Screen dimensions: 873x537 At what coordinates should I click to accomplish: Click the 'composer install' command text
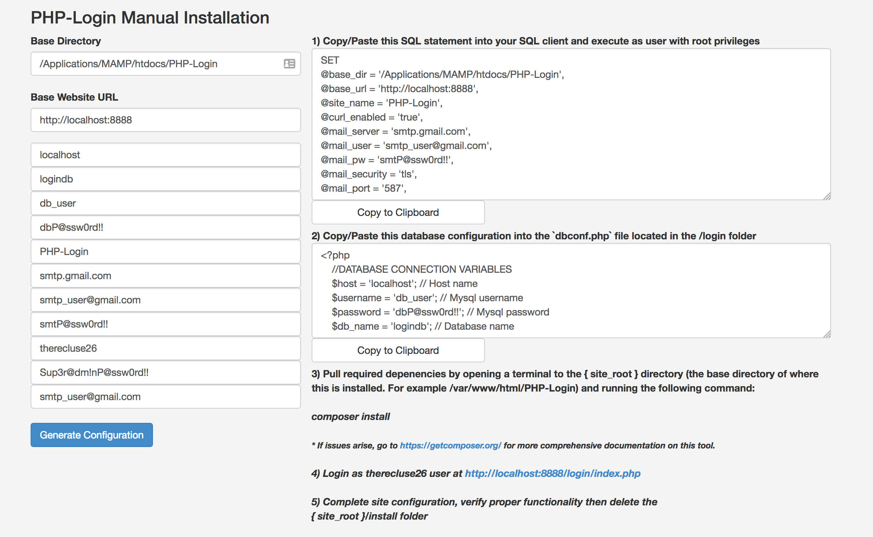[350, 416]
